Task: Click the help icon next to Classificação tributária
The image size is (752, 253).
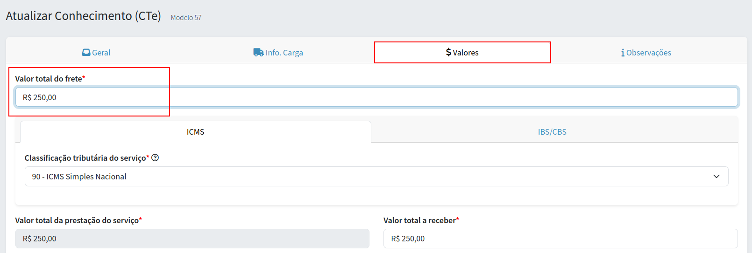Action: click(155, 158)
